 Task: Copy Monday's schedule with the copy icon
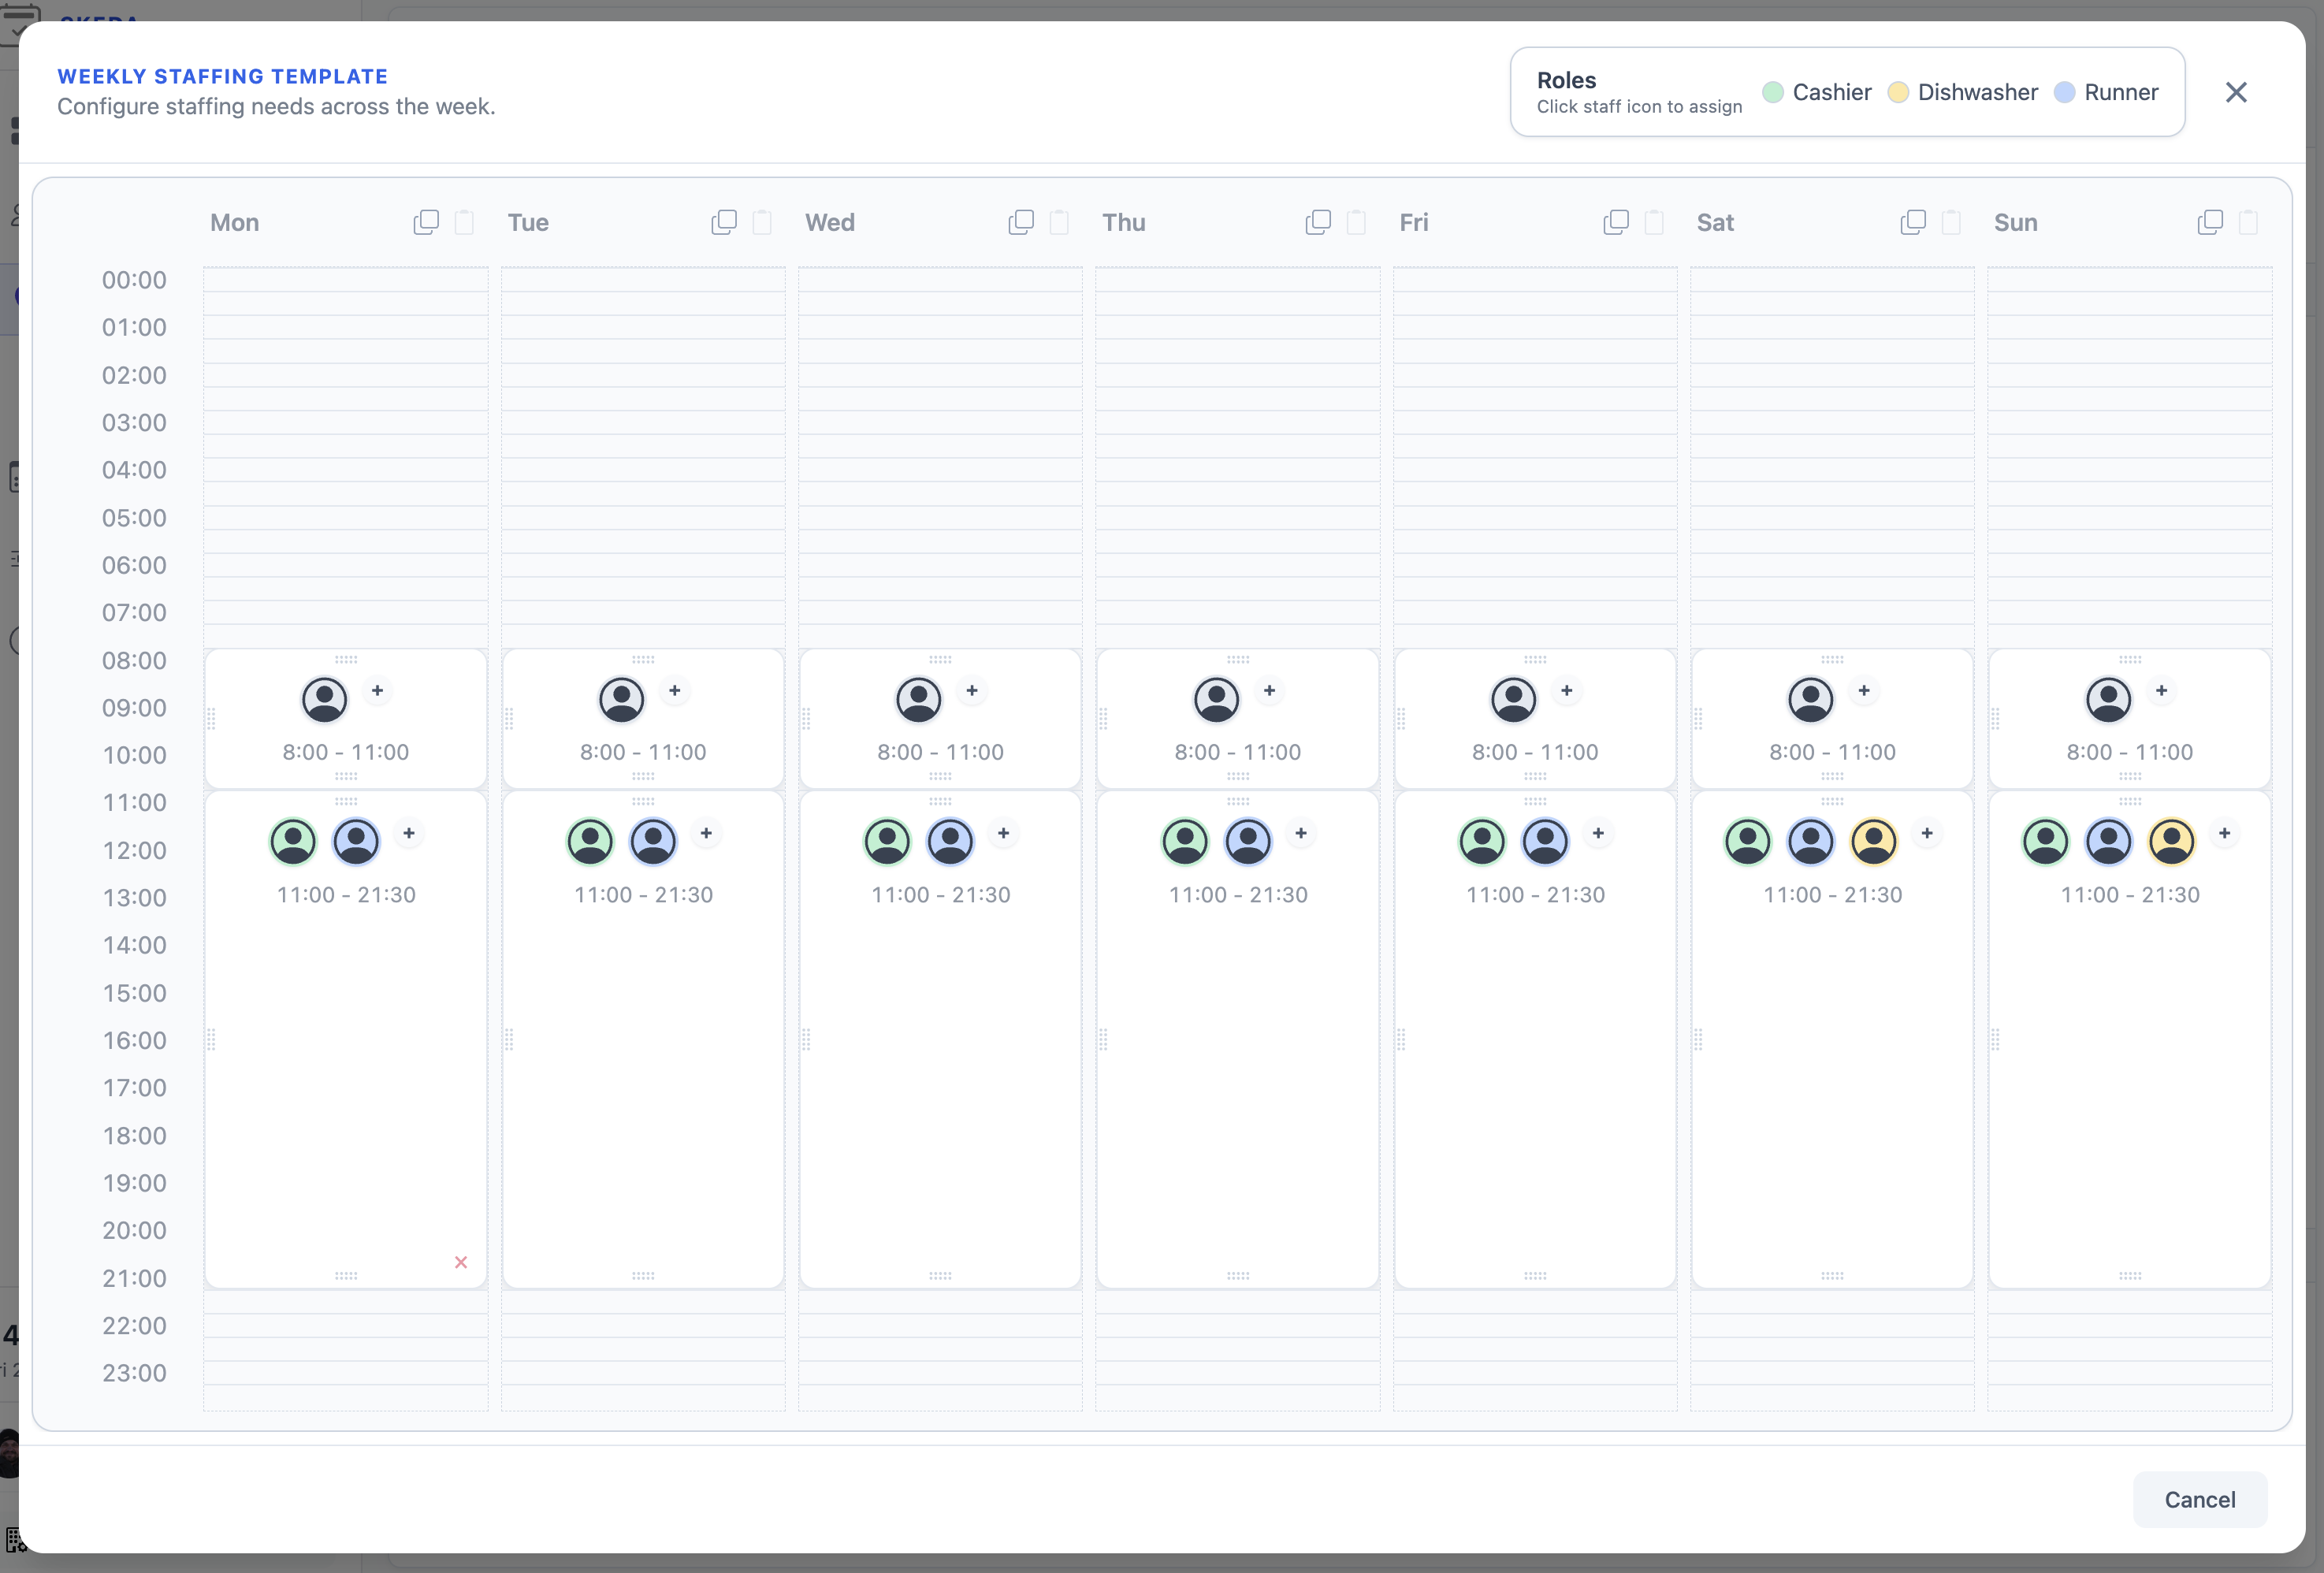(426, 222)
